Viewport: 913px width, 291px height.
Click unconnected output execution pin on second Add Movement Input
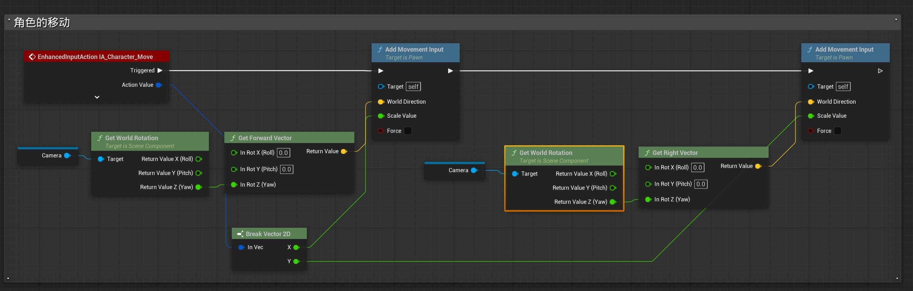880,71
